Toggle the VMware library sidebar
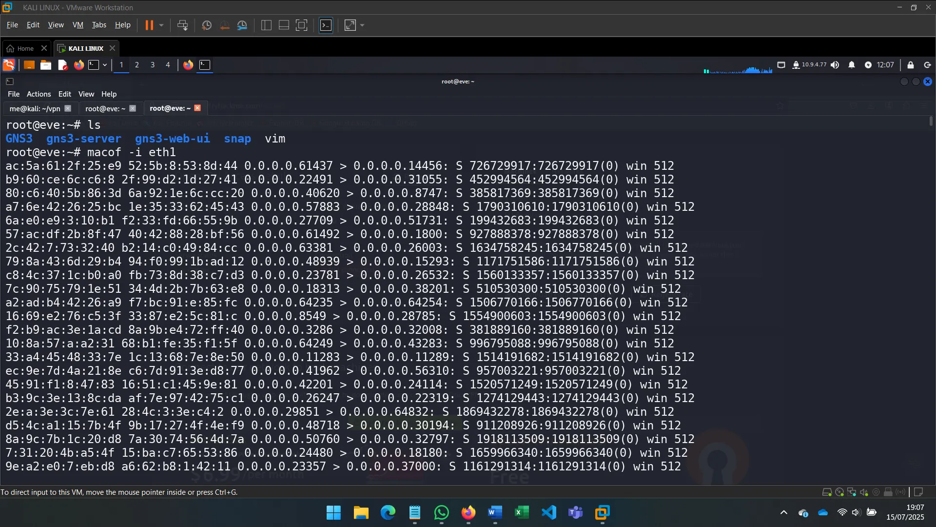This screenshot has height=527, width=936. tap(266, 25)
